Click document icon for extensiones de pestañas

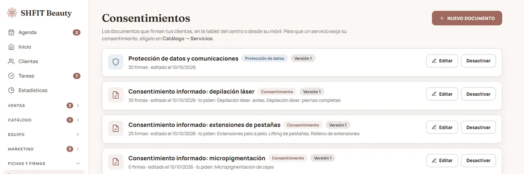click(116, 128)
